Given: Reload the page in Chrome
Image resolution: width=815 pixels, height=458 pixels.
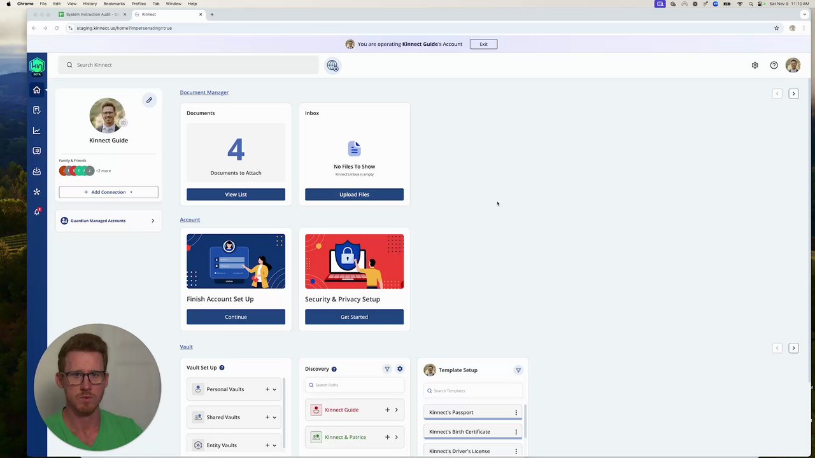Looking at the screenshot, I should click(57, 28).
